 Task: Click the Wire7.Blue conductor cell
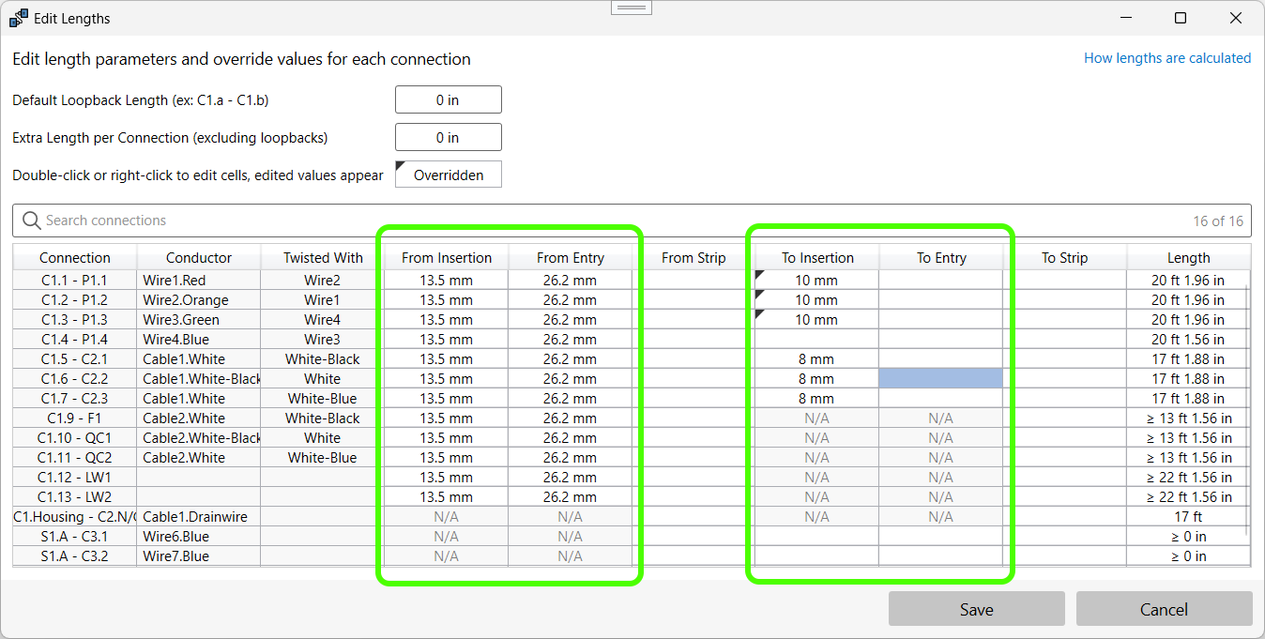[x=199, y=555]
